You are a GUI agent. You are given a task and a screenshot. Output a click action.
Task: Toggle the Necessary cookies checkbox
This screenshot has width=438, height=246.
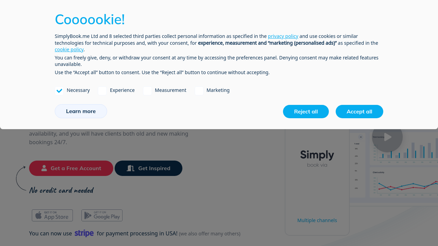tap(59, 91)
